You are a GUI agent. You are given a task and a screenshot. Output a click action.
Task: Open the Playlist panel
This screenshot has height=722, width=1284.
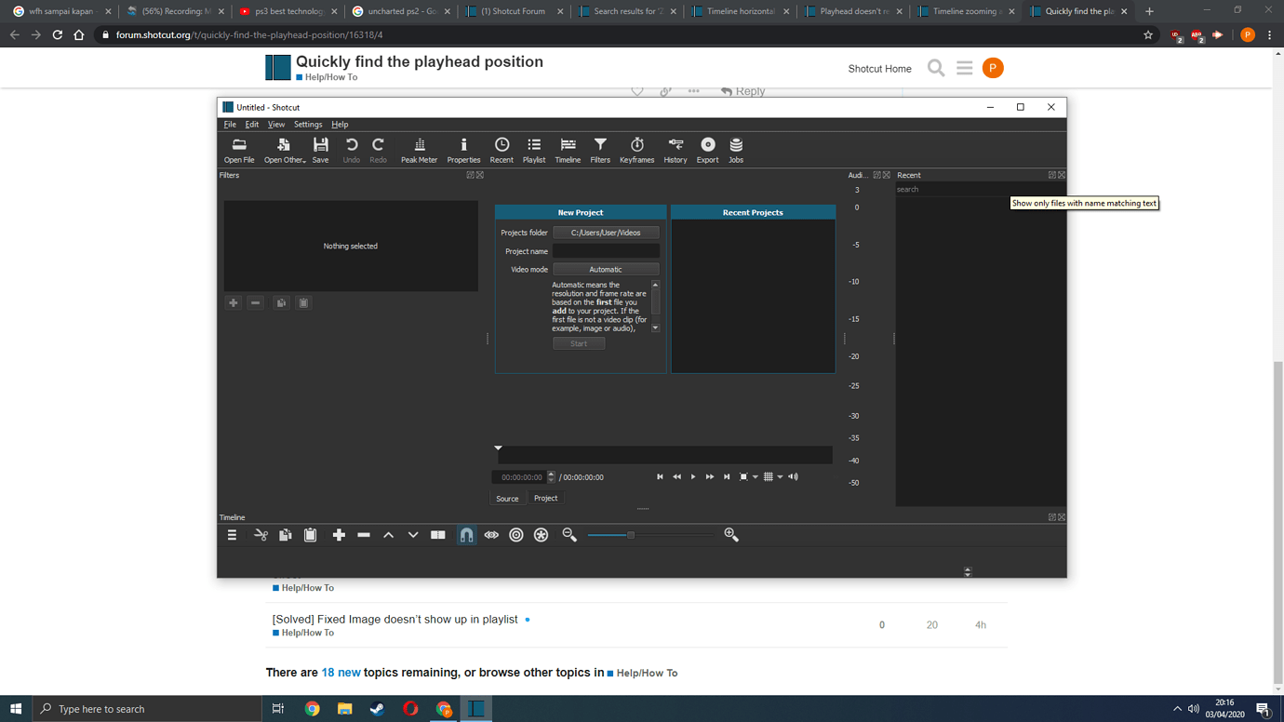click(533, 149)
